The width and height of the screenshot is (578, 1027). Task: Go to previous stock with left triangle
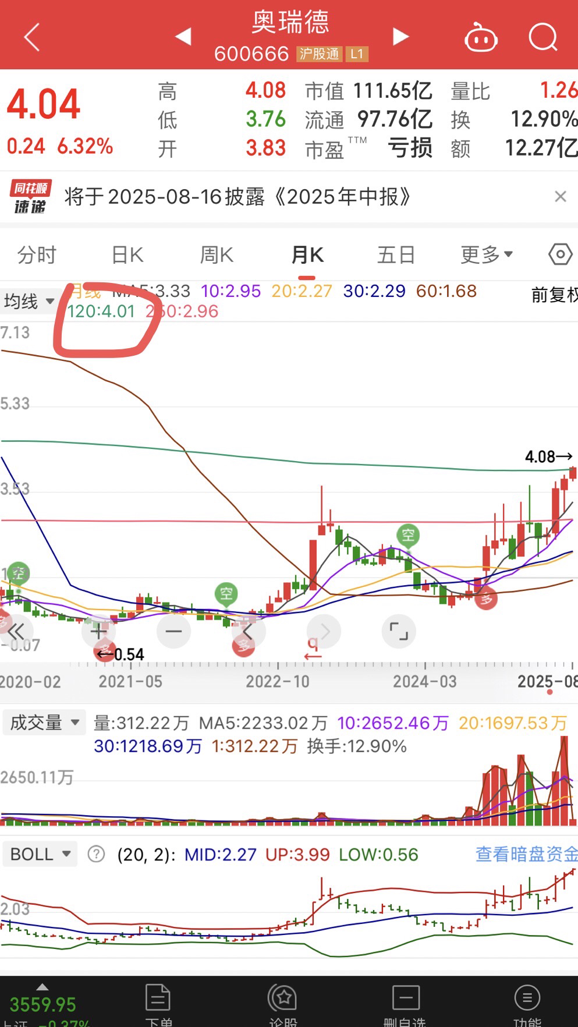coord(183,36)
